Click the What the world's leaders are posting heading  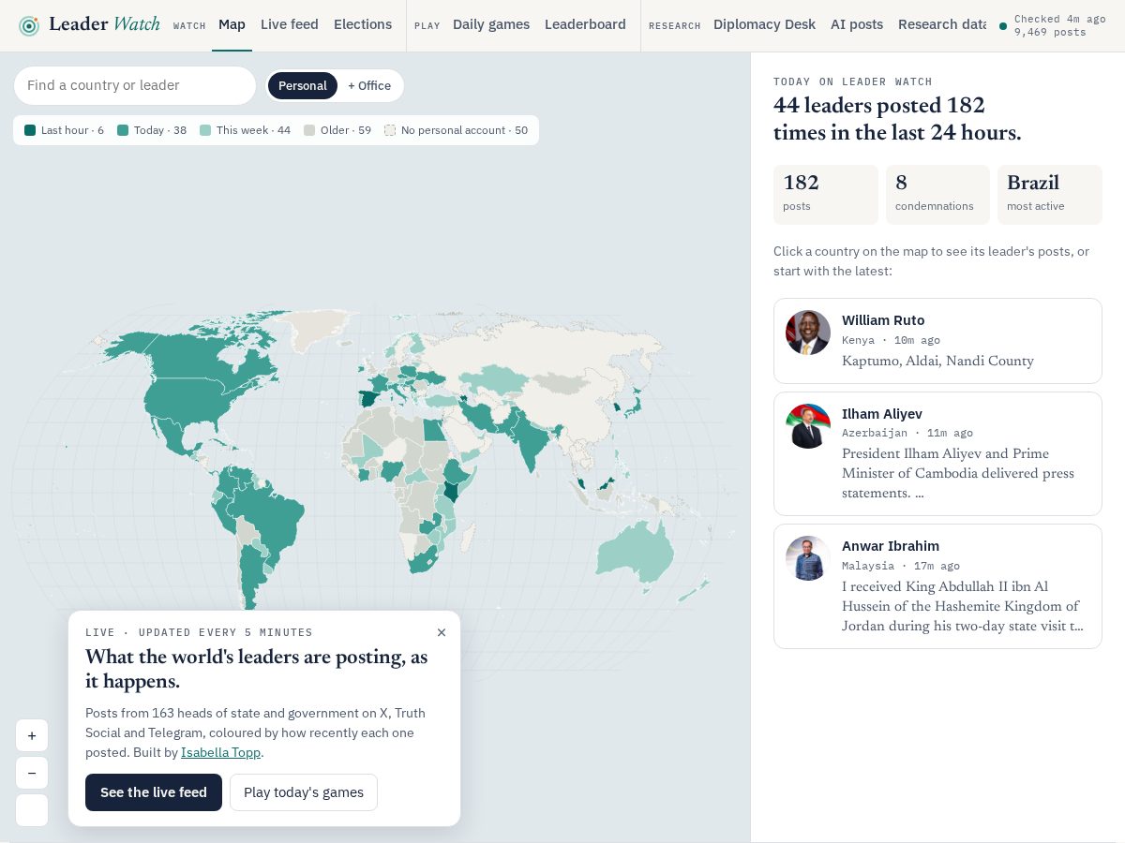[256, 669]
